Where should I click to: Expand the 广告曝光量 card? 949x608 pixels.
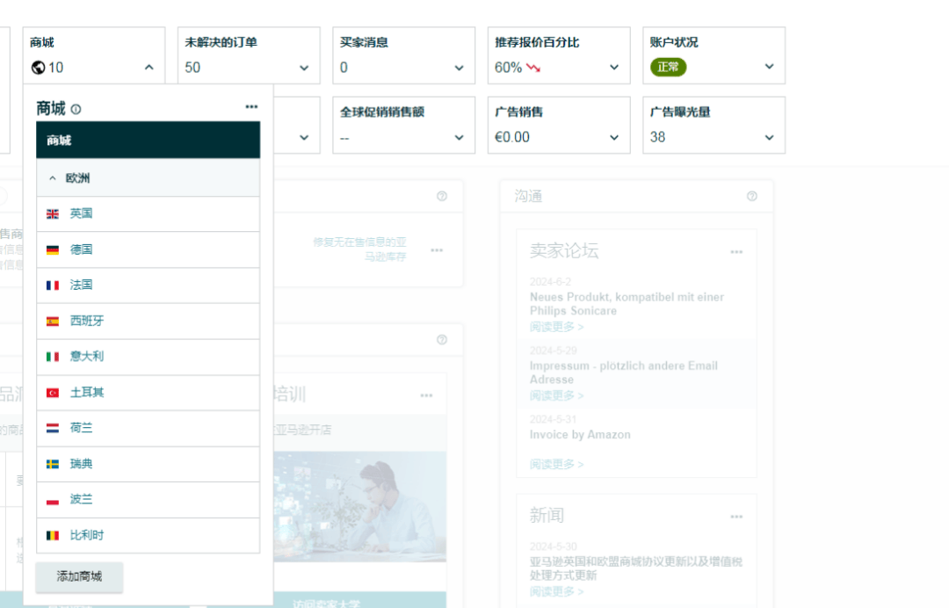(769, 138)
